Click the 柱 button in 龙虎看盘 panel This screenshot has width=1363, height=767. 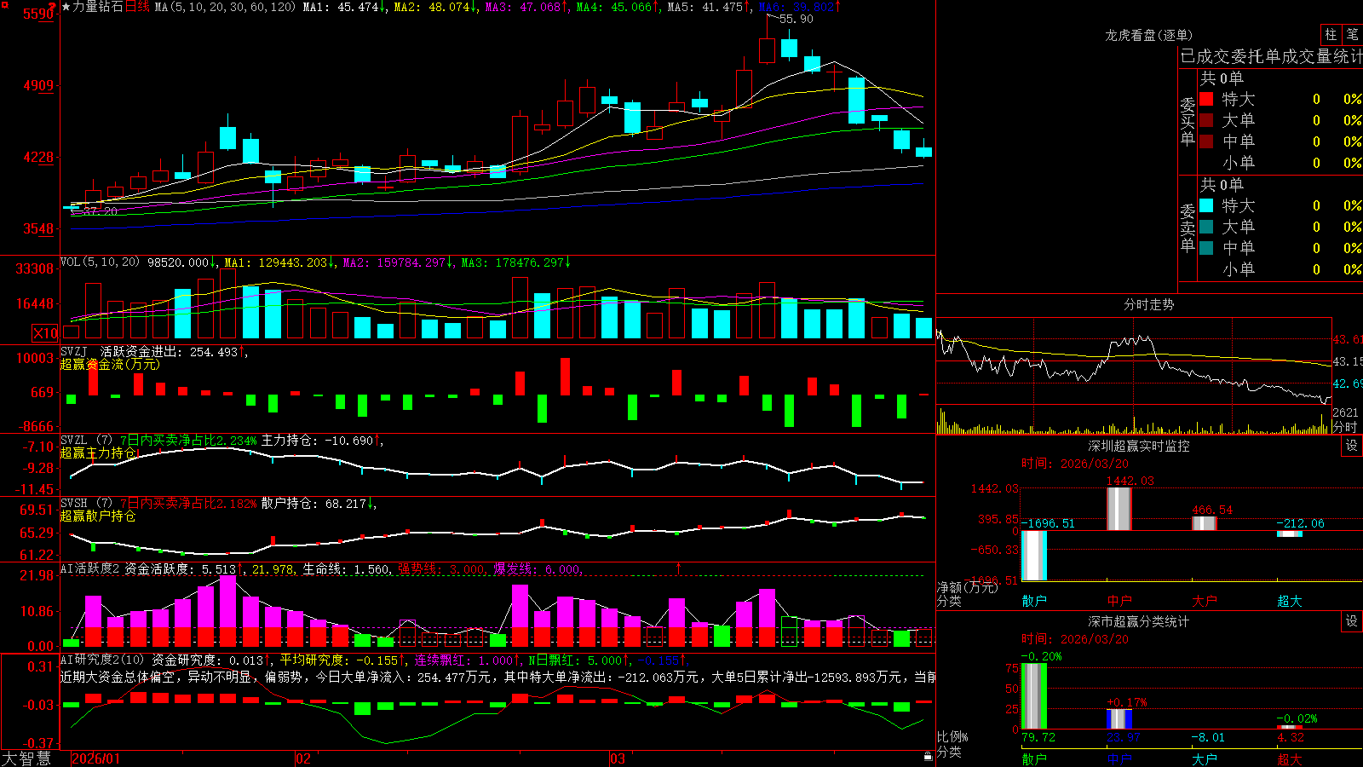[1331, 35]
